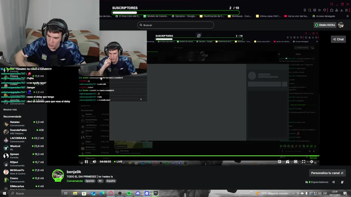Viewport: 351px width, 197px height.
Task: Open 'El Gran Libro del C...' bookmark
Action: coord(128,16)
